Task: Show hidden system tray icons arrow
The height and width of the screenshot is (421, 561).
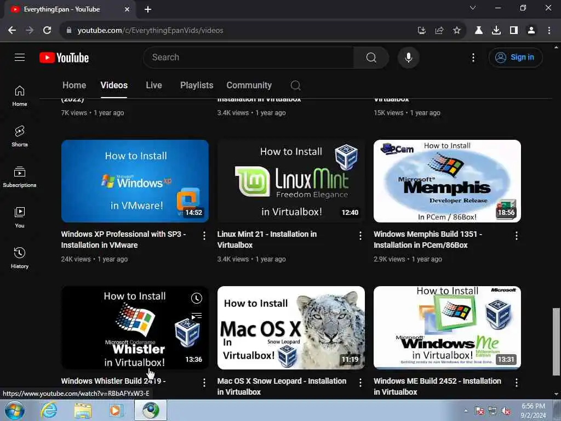Action: 466,411
